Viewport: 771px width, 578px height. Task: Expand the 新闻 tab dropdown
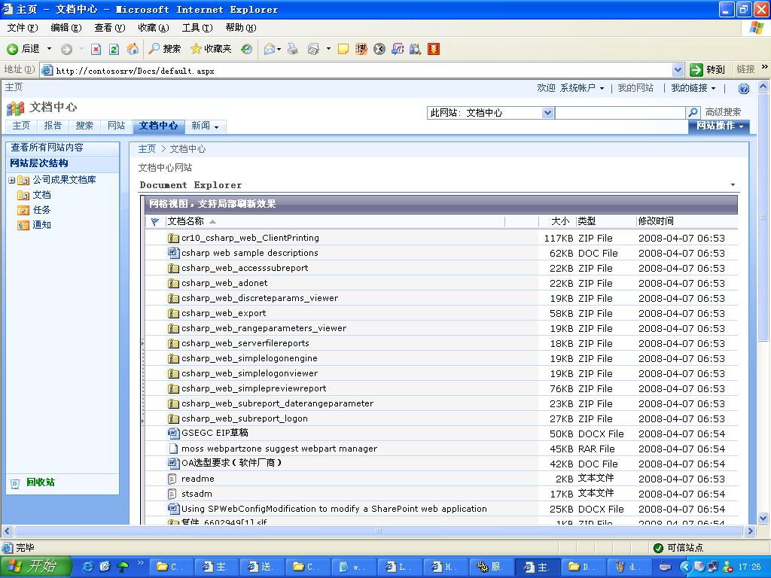(205, 126)
